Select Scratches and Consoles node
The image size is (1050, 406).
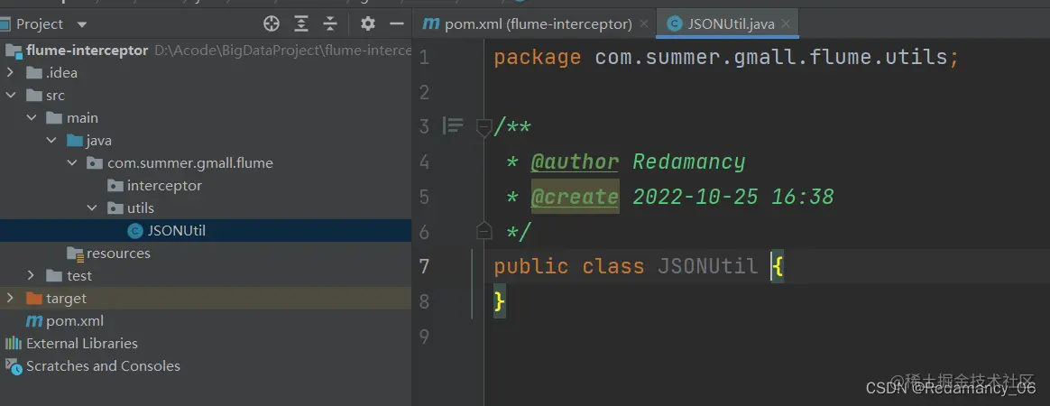click(103, 365)
